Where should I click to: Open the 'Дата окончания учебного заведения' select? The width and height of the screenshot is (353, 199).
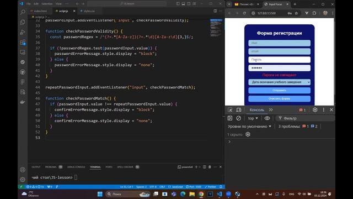(x=279, y=82)
